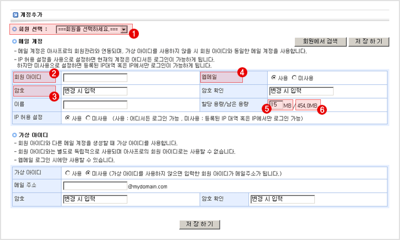Click 저장하기 next to 회원에서 검색

pyautogui.click(x=369, y=42)
